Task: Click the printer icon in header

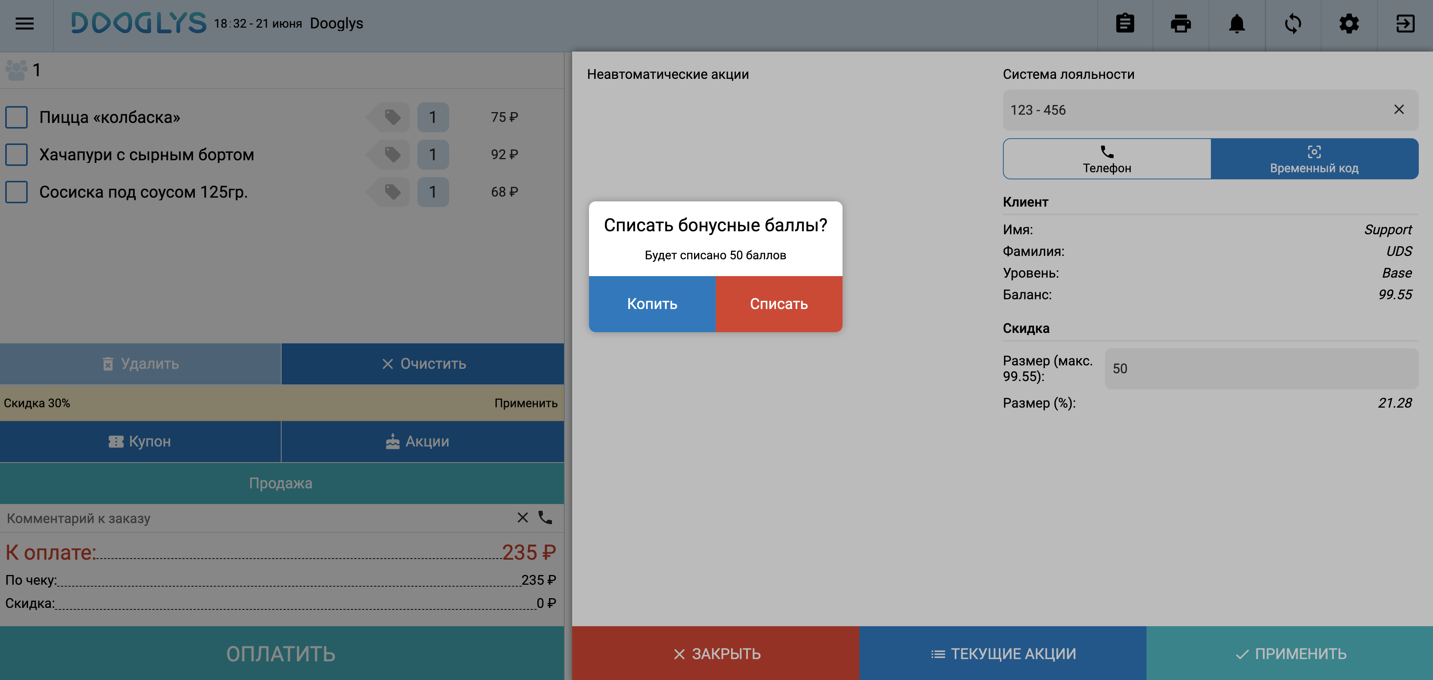Action: click(x=1181, y=24)
